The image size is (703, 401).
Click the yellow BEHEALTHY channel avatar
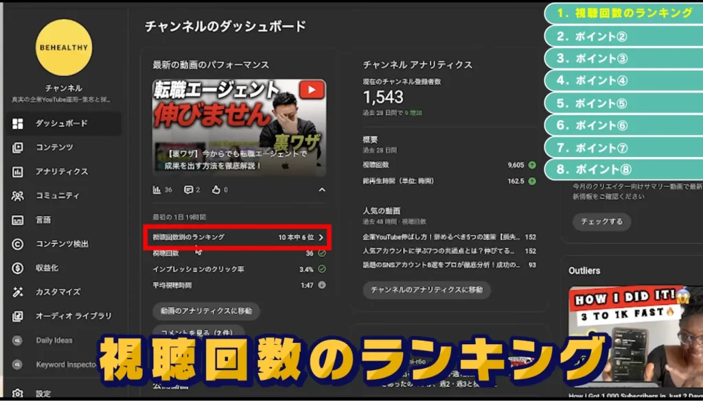[64, 47]
